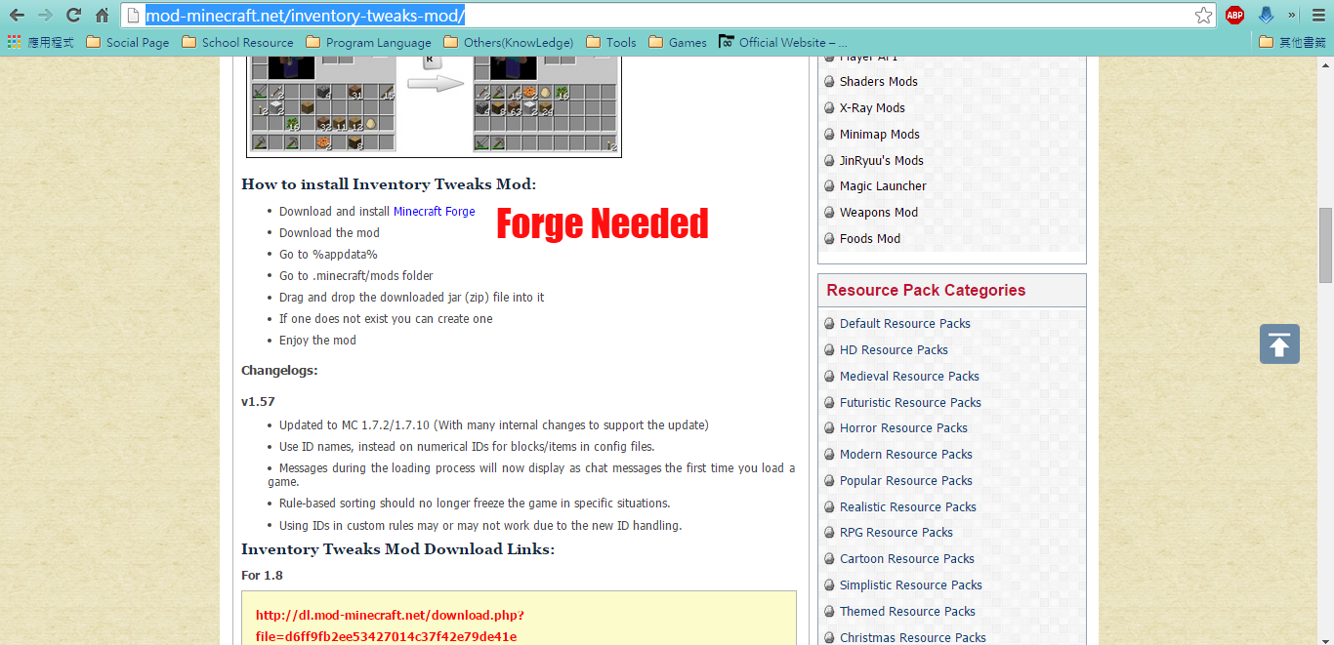The width and height of the screenshot is (1334, 645).
Task: Open the Adblock Plus extension icon
Action: click(x=1234, y=15)
